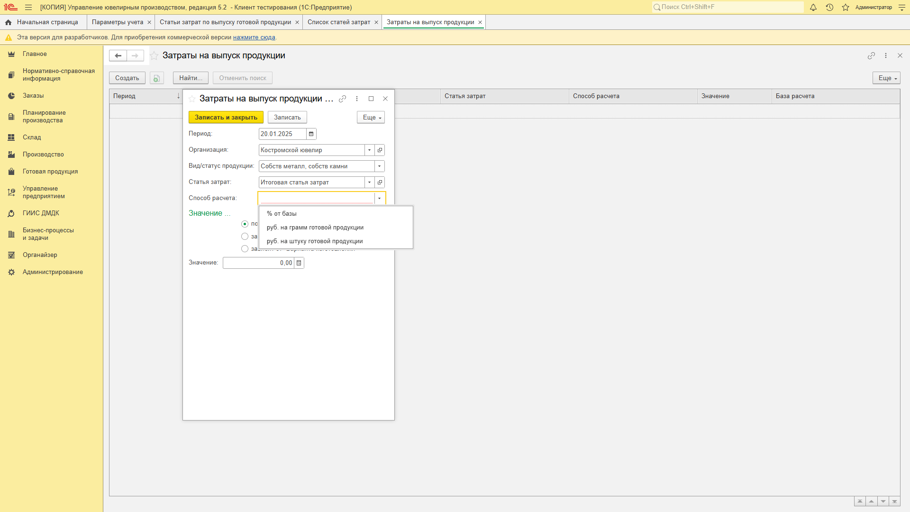This screenshot has height=512, width=910.
Task: Click the home icon of Начальная страница
Action: [8, 22]
